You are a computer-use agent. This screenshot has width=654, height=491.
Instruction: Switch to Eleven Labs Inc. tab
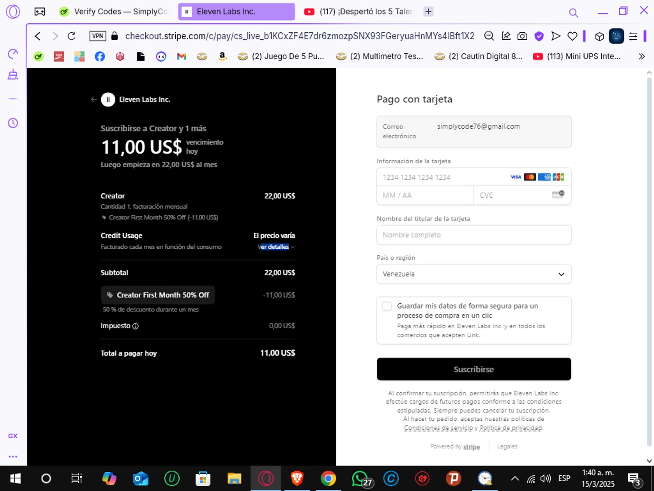(x=236, y=12)
